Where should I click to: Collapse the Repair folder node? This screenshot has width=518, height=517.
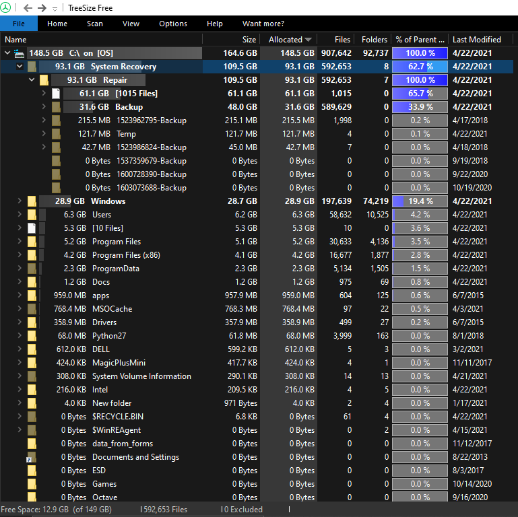coord(32,79)
